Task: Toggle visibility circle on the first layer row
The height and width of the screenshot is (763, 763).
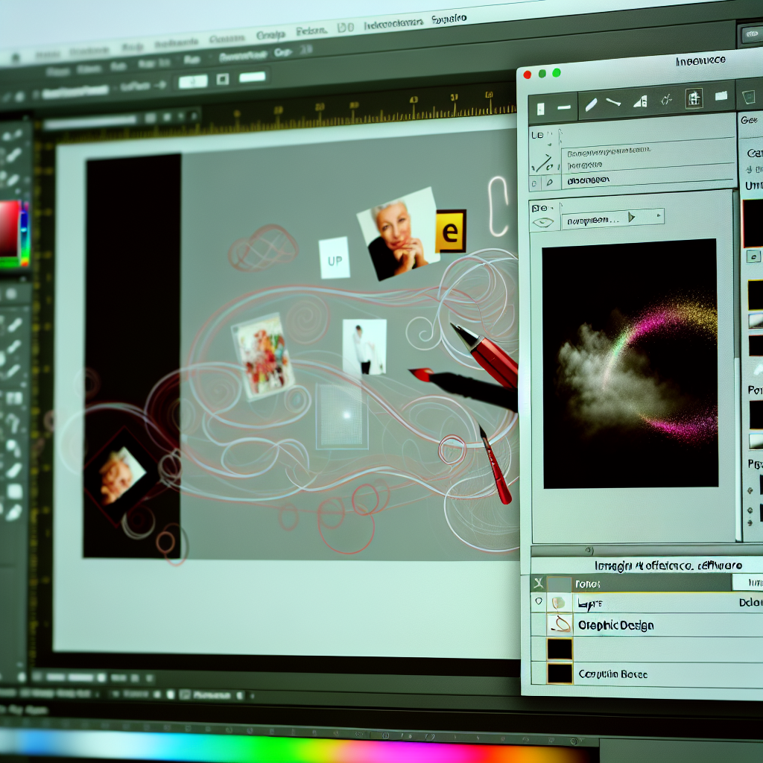Action: click(538, 601)
